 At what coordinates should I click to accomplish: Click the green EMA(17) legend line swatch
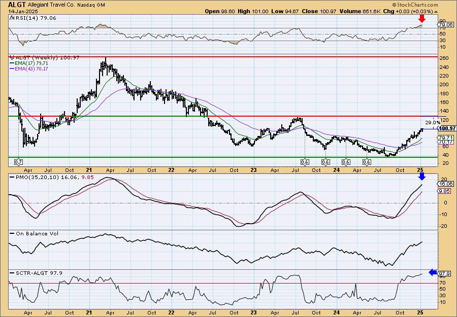[x=12, y=63]
